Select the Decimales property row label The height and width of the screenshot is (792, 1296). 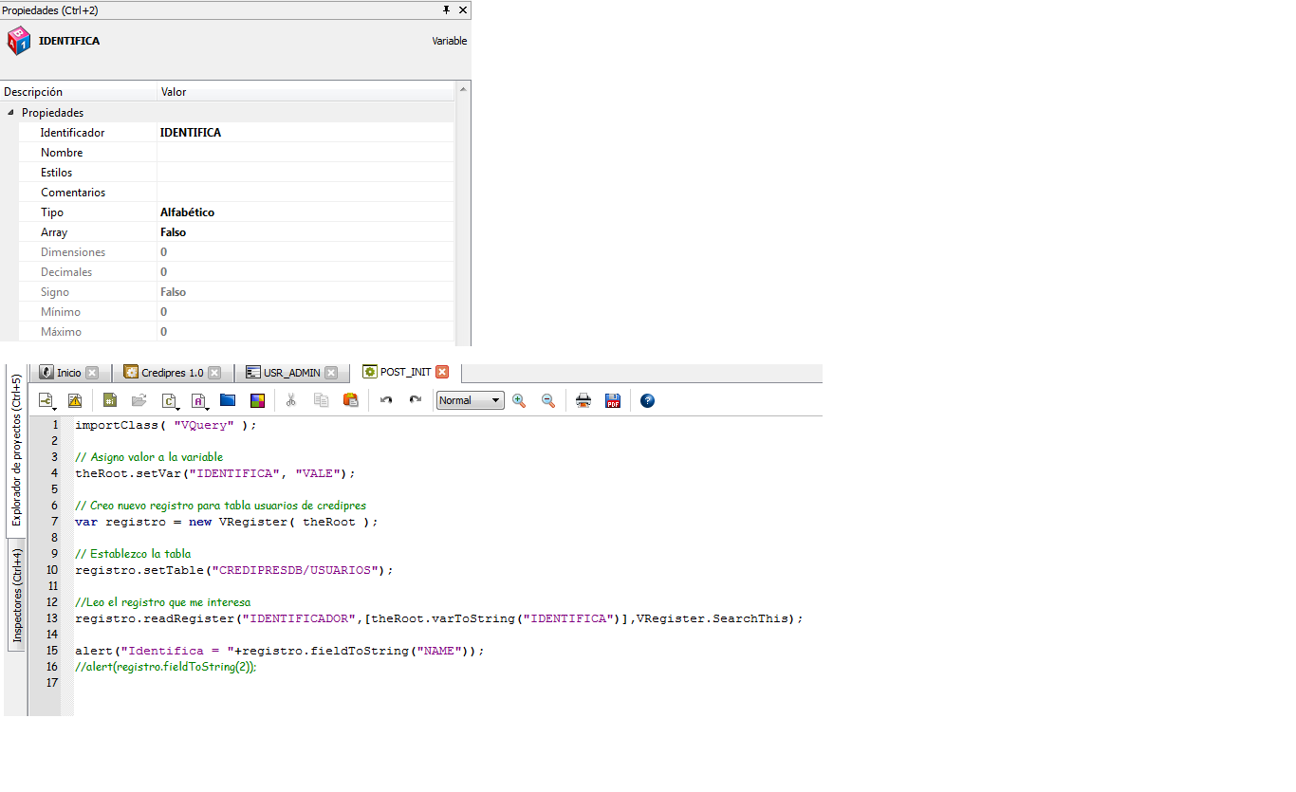(66, 272)
